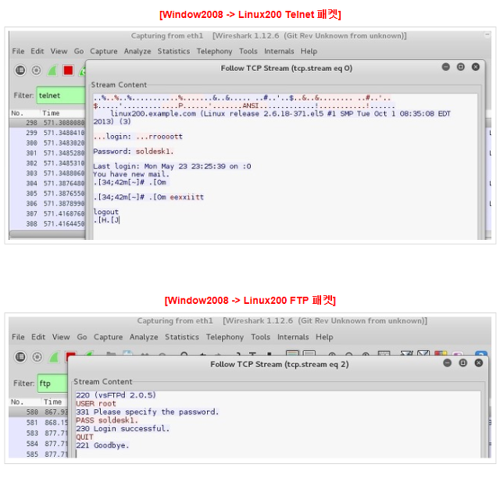Open Capture menu in ftp capture window
The height and width of the screenshot is (482, 500).
108,337
